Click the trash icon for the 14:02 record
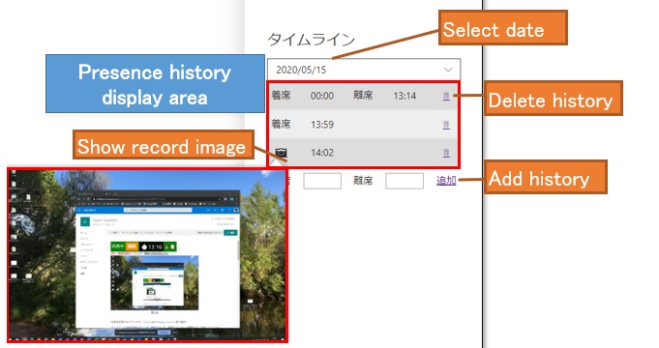This screenshot has height=348, width=659. pos(446,153)
